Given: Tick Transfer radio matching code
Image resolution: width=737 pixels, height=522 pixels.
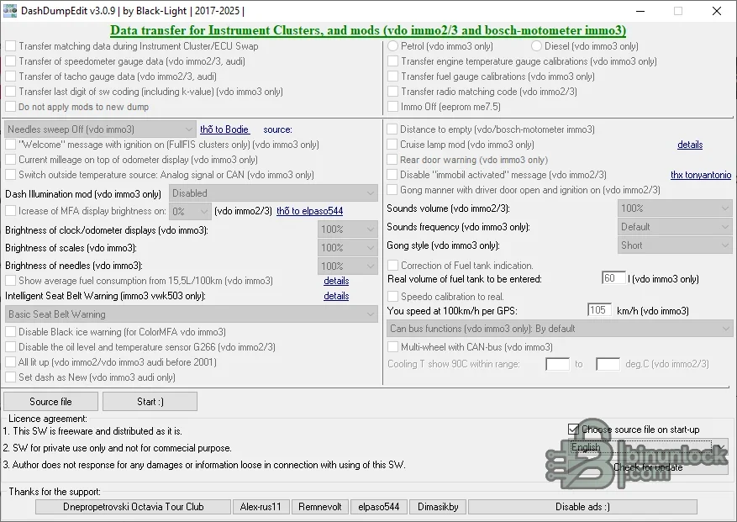Looking at the screenshot, I should coord(393,92).
